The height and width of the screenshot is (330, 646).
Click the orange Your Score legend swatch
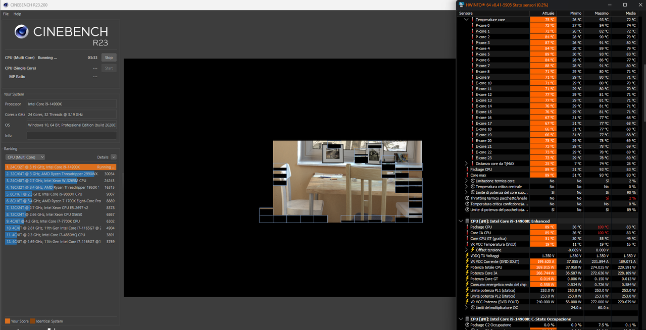tap(7, 321)
